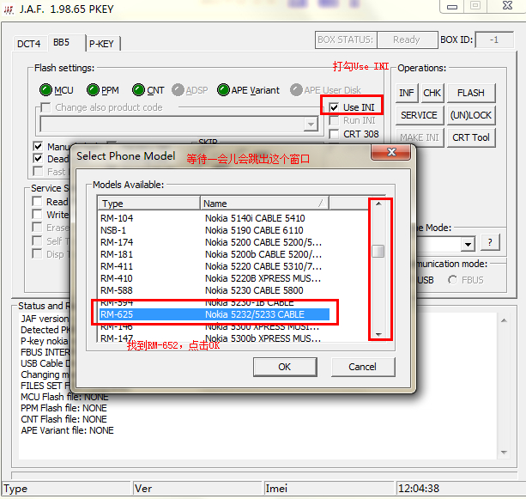Select the RM-411 Nokia 5220 row

(x=215, y=266)
